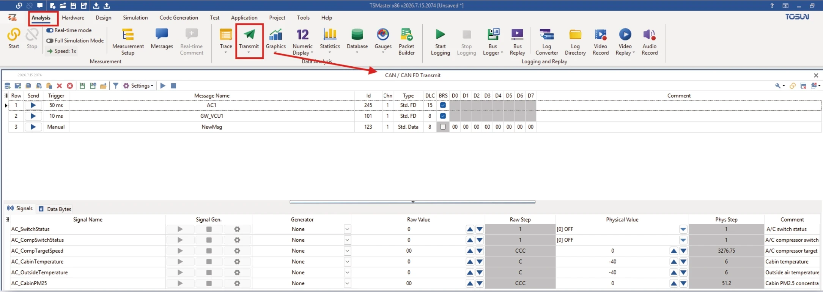Open the Statistics tool
Screen dimensions: 823x292
(330, 38)
